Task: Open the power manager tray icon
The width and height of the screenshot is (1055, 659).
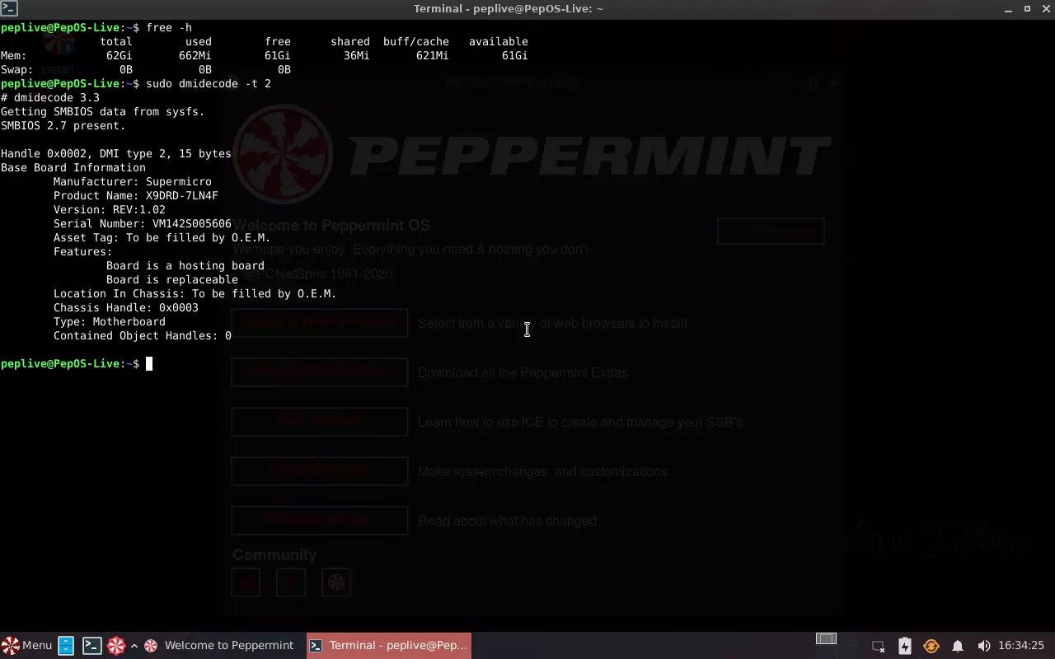Action: point(905,646)
